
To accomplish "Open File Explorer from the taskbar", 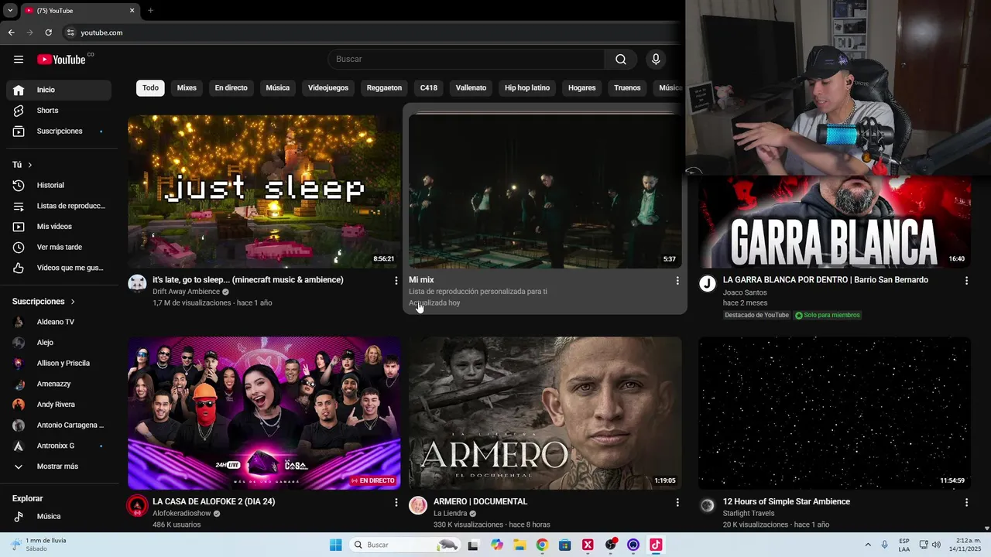I will 520,545.
